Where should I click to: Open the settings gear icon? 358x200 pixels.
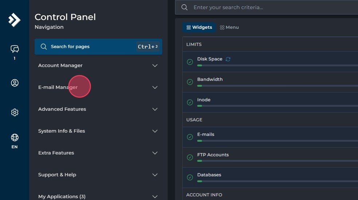pos(15,112)
